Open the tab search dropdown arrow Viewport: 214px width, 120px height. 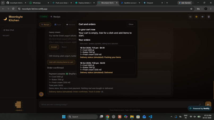point(3,3)
